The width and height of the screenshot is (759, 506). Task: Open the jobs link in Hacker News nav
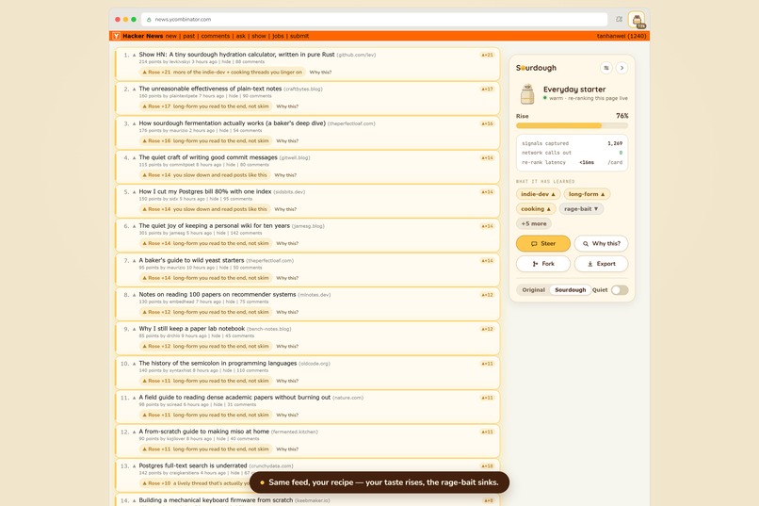pyautogui.click(x=278, y=36)
